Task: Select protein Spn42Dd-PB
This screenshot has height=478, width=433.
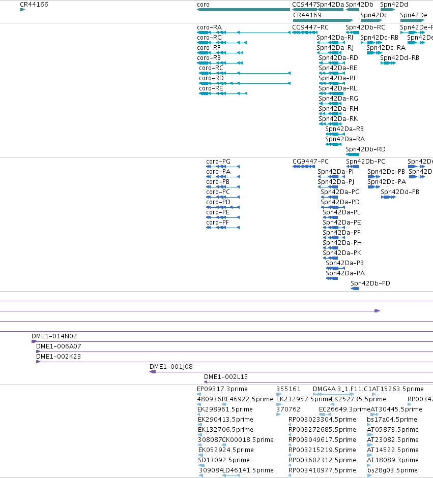Action: coord(400,192)
